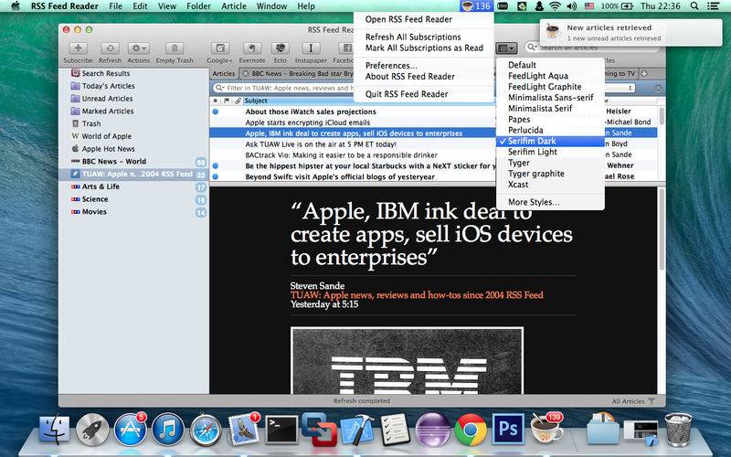The height and width of the screenshot is (457, 731).
Task: Open the Apple menu
Action: coord(16,6)
